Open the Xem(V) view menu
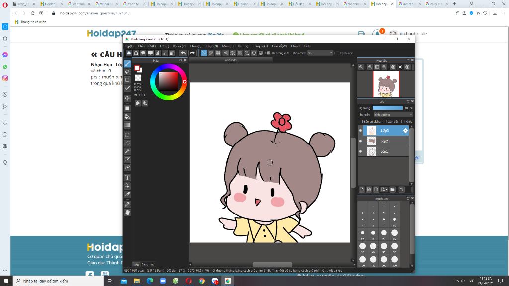This screenshot has width=509, height=286. click(243, 46)
